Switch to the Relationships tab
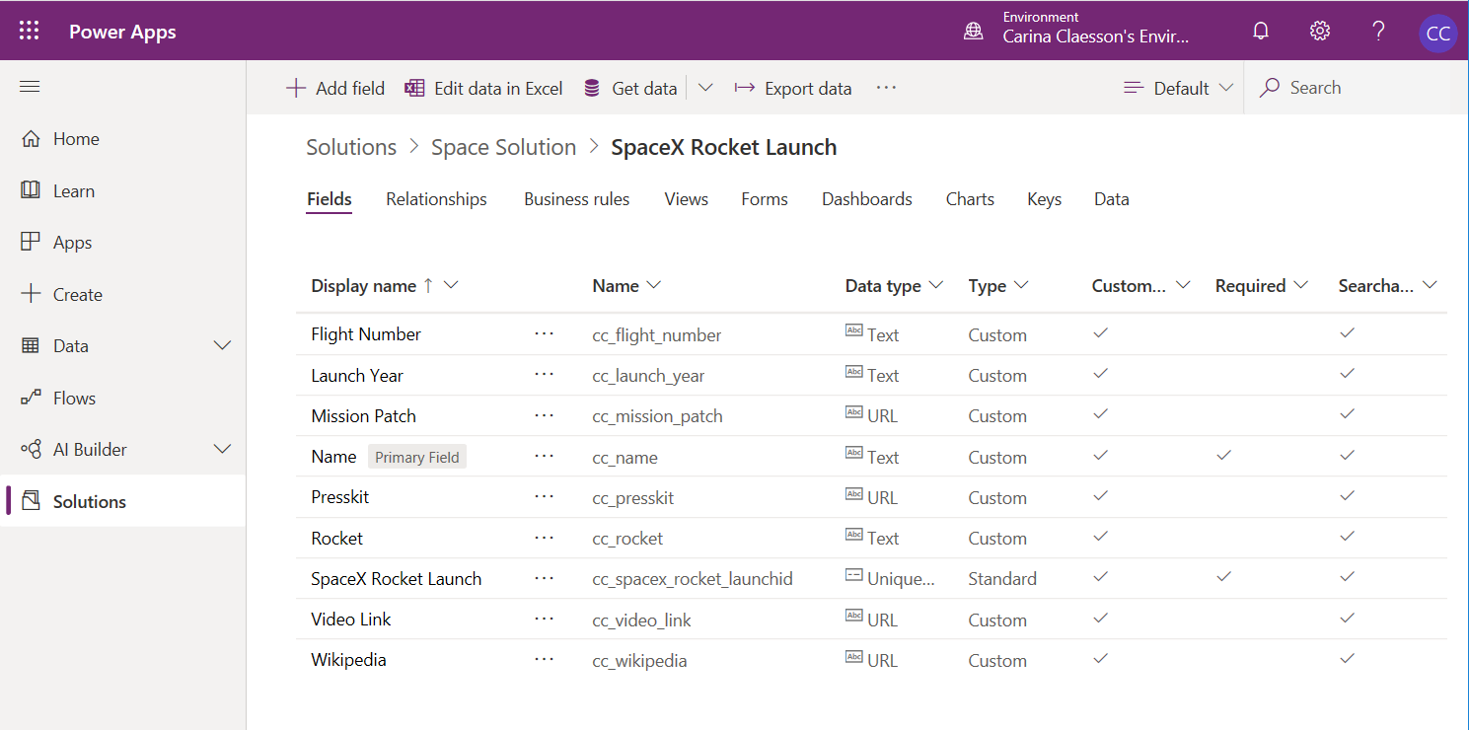Viewport: 1469px width, 730px height. pyautogui.click(x=436, y=199)
